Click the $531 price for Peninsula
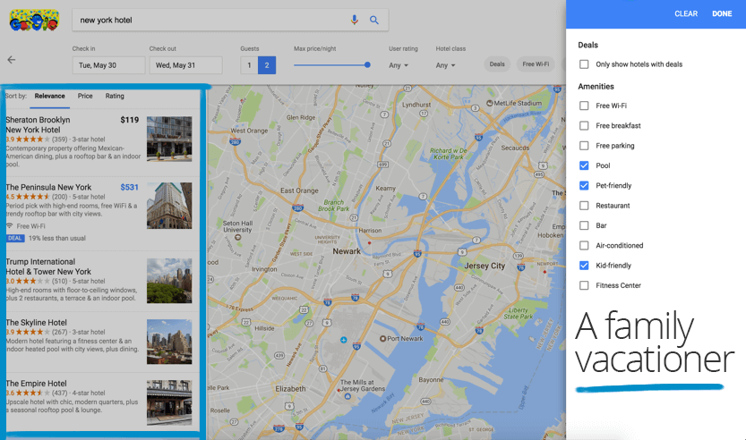Screen dimensions: 746x440 pyautogui.click(x=129, y=187)
